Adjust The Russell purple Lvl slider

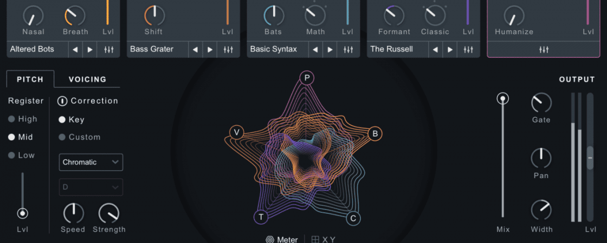click(x=468, y=12)
